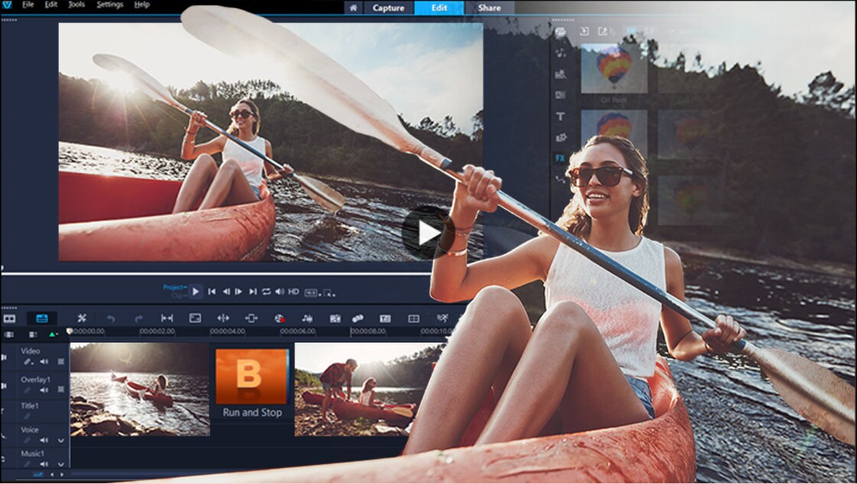The height and width of the screenshot is (484, 857).
Task: Open the Title library T icon
Action: click(560, 116)
